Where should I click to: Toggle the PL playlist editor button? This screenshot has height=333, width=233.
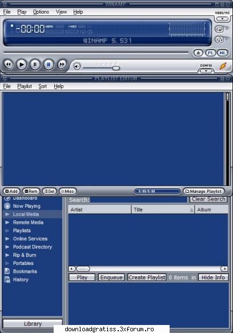[211, 53]
